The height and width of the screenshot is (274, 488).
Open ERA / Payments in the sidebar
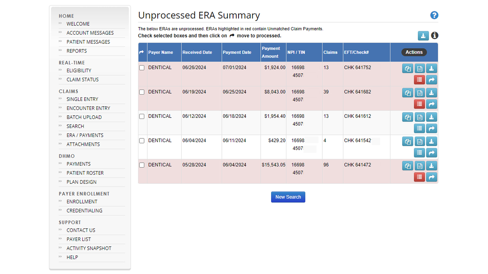pos(85,135)
